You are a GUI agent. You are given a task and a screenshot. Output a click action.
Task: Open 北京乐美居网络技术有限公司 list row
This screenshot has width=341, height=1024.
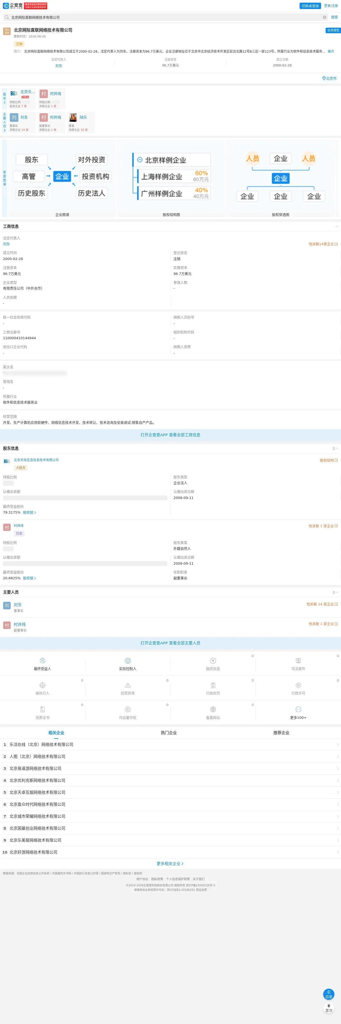point(170,840)
